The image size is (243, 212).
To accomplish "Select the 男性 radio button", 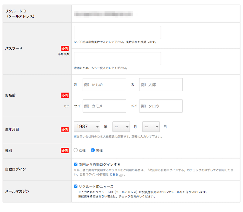I will pyautogui.click(x=93, y=150).
